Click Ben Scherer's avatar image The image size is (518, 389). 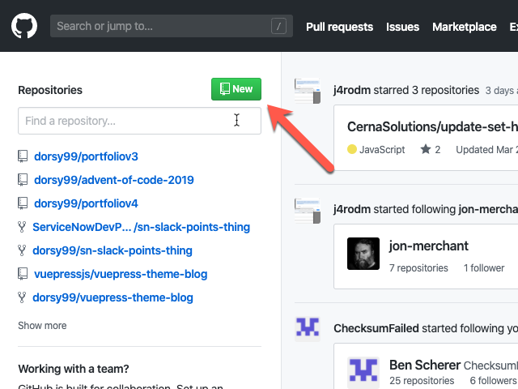(x=363, y=373)
